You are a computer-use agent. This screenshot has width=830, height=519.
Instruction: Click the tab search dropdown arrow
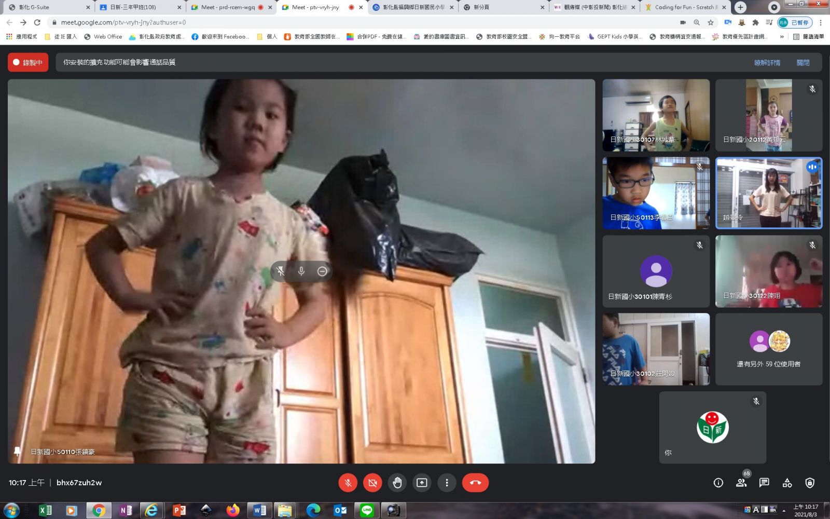click(x=774, y=7)
